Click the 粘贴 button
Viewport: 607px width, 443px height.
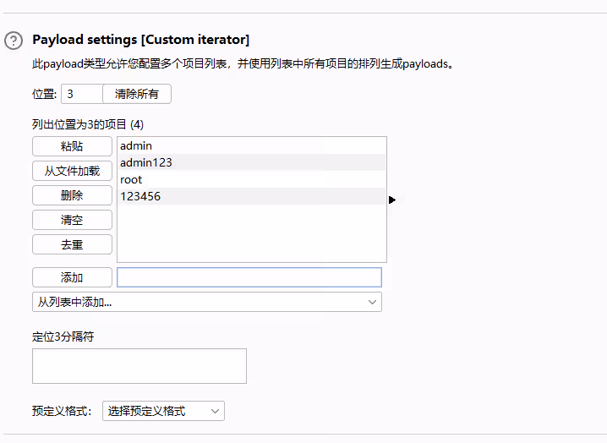[x=72, y=146]
